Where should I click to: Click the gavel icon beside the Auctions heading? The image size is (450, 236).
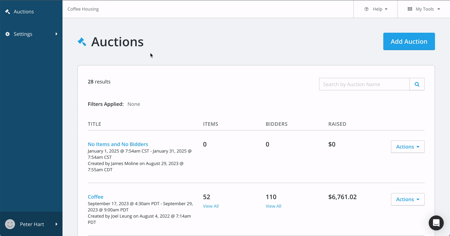[82, 41]
